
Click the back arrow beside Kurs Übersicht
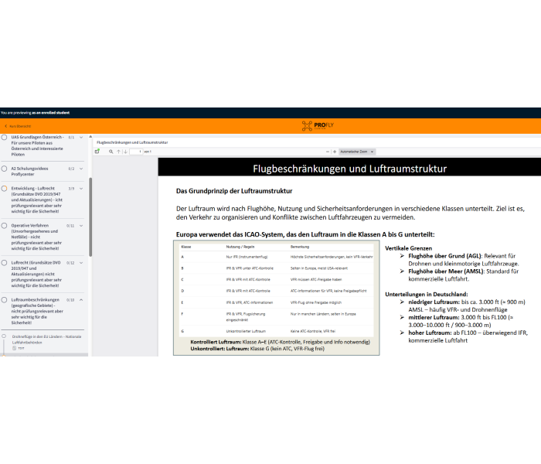pyautogui.click(x=6, y=126)
